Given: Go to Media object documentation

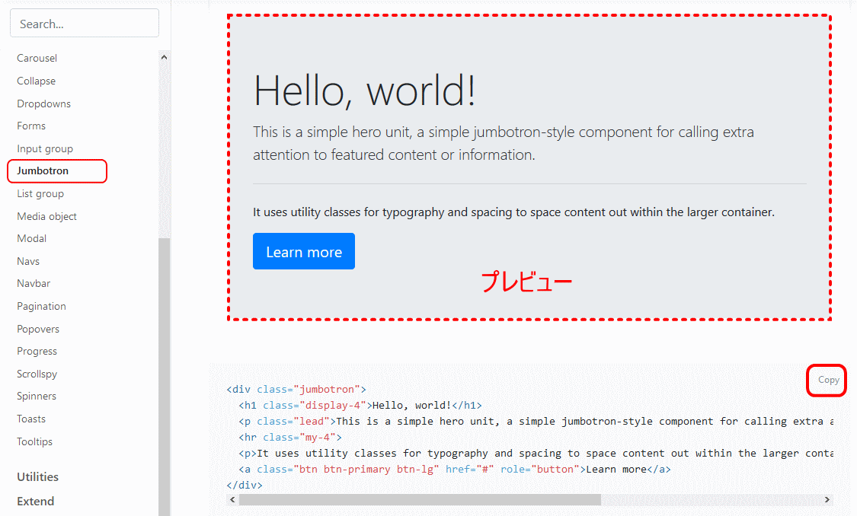Looking at the screenshot, I should click(47, 217).
